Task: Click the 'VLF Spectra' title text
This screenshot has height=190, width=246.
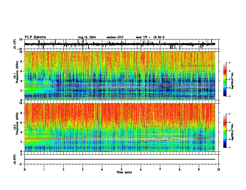Action: 35,37
